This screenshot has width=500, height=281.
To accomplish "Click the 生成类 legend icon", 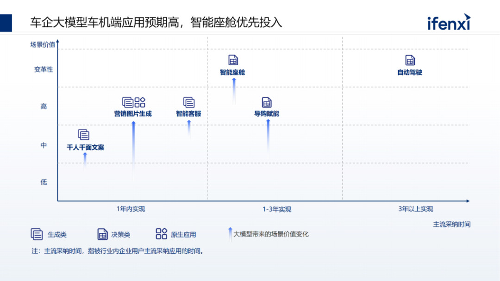I will click(x=37, y=234).
